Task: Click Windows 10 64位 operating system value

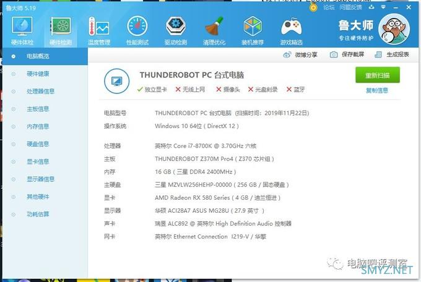Action: tap(197, 126)
